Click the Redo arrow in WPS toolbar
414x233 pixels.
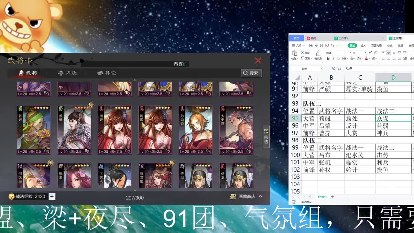click(338, 46)
